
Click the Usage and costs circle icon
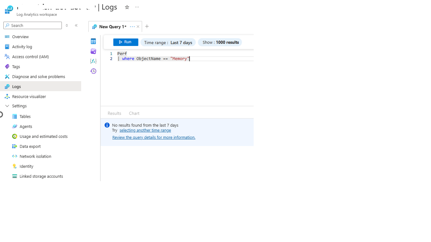pos(15,136)
